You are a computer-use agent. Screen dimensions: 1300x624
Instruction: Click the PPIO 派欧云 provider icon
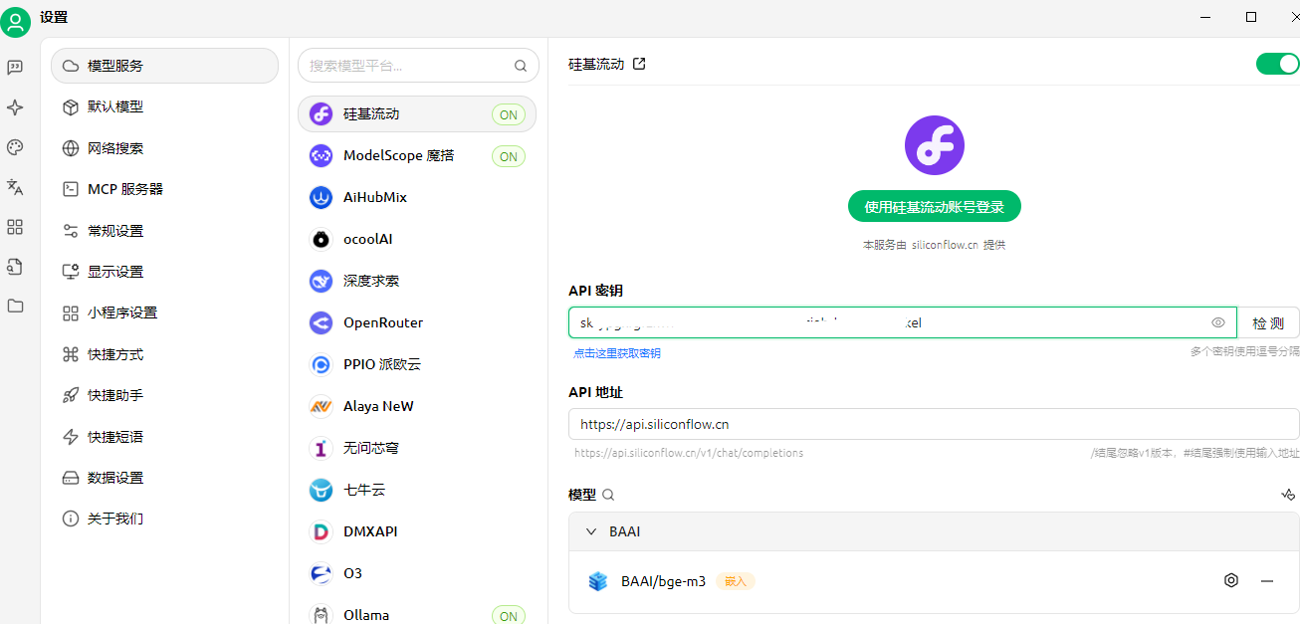[321, 364]
